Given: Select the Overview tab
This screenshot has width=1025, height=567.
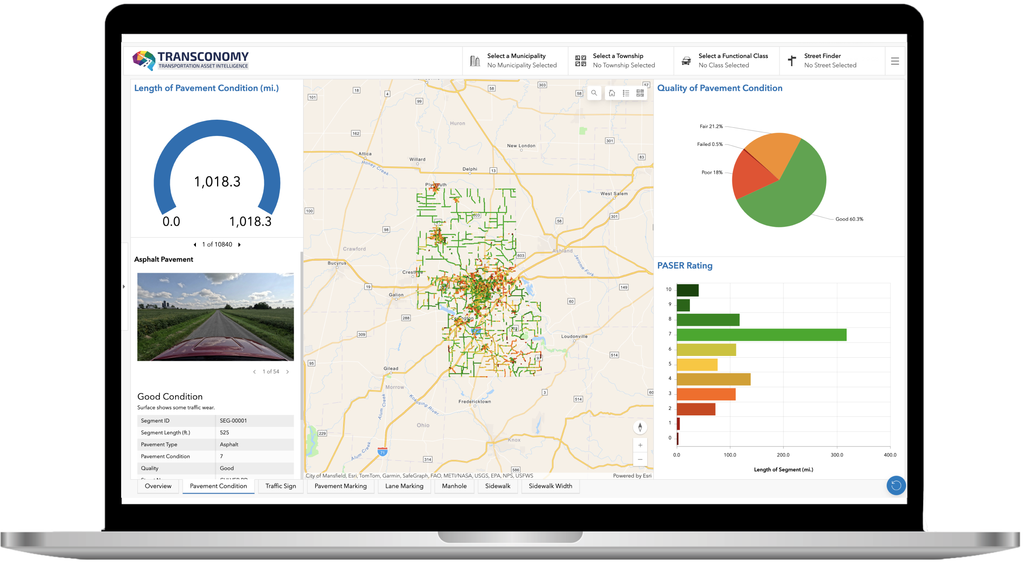Looking at the screenshot, I should click(x=158, y=486).
